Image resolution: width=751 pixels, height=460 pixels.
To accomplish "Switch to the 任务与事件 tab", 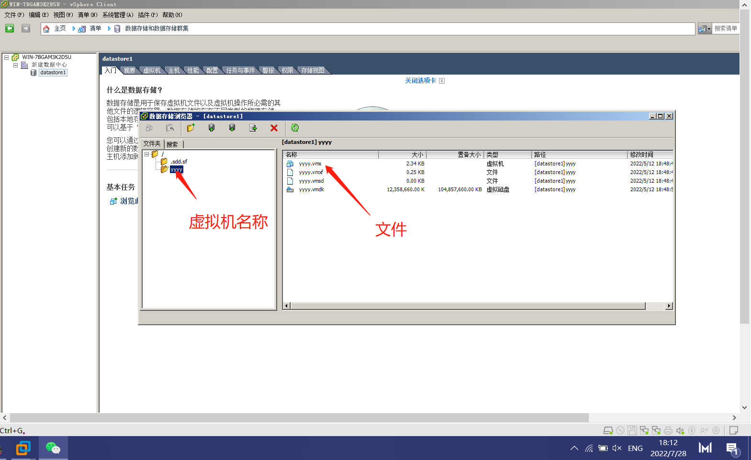I will [241, 70].
